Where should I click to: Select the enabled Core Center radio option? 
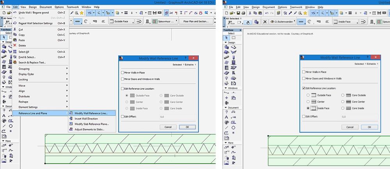click(x=343, y=101)
